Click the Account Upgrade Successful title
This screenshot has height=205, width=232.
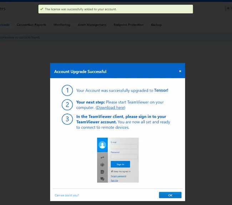tap(80, 72)
